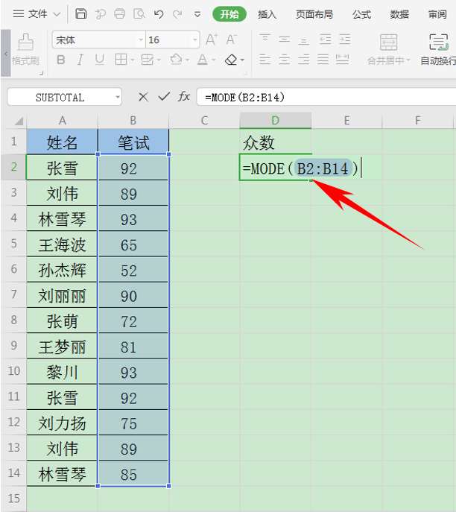
Task: Open Insert Function fx dialog
Action: click(184, 96)
